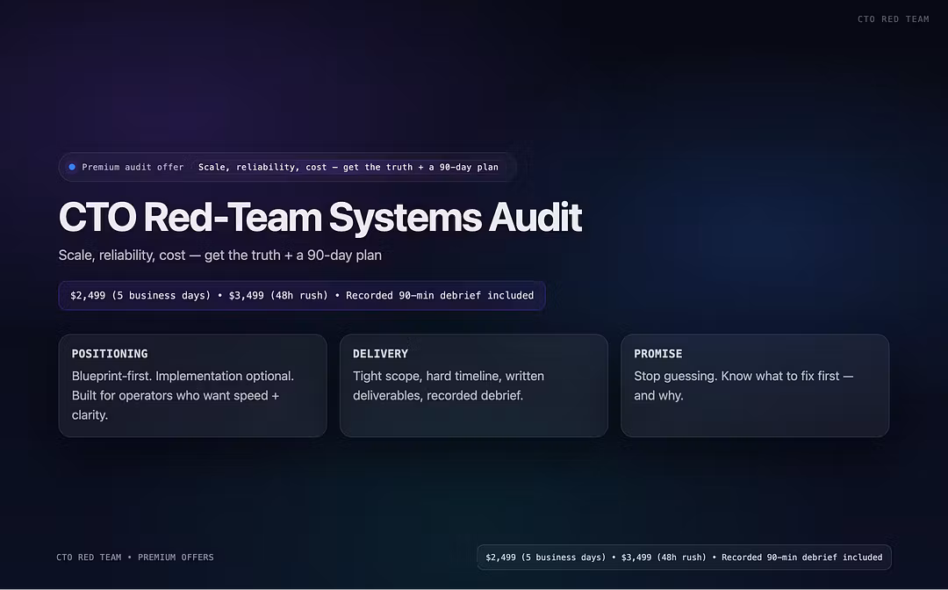Click the blue dot beside Premium audit offer
The image size is (948, 590).
(x=72, y=167)
